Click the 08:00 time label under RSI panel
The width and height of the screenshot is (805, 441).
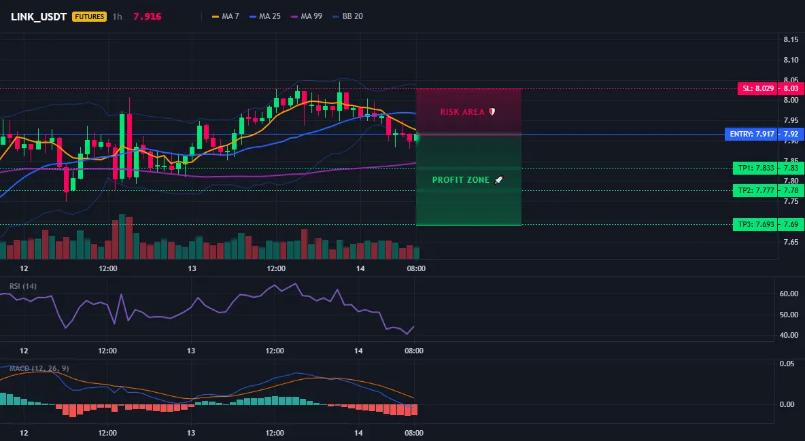(414, 351)
